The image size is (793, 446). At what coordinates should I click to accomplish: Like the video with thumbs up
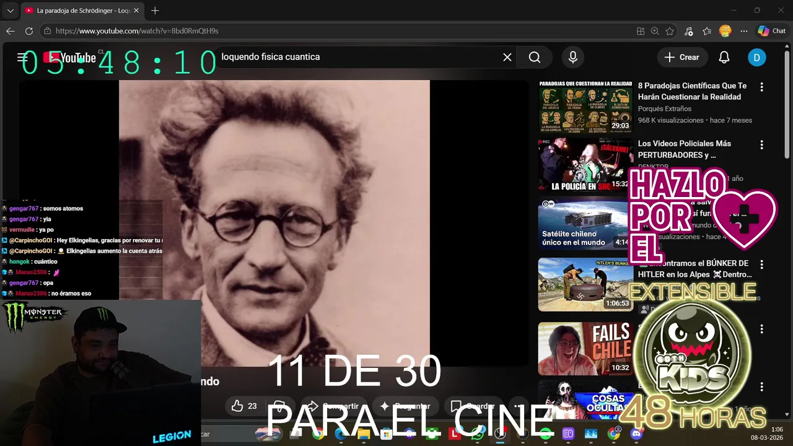243,406
